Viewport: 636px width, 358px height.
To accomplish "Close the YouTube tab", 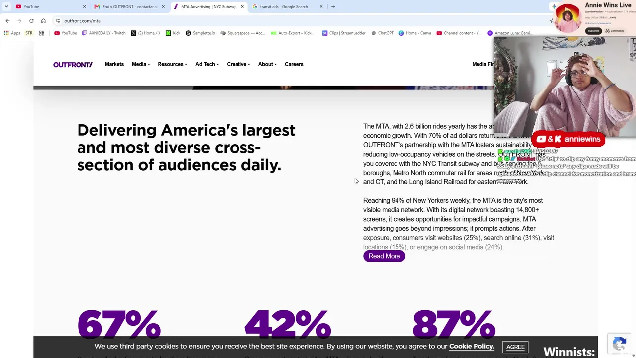I will click(84, 7).
